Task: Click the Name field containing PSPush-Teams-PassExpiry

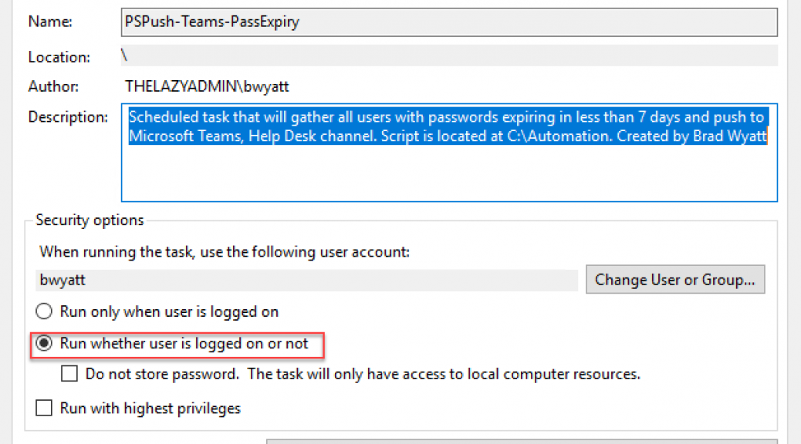Action: click(449, 22)
